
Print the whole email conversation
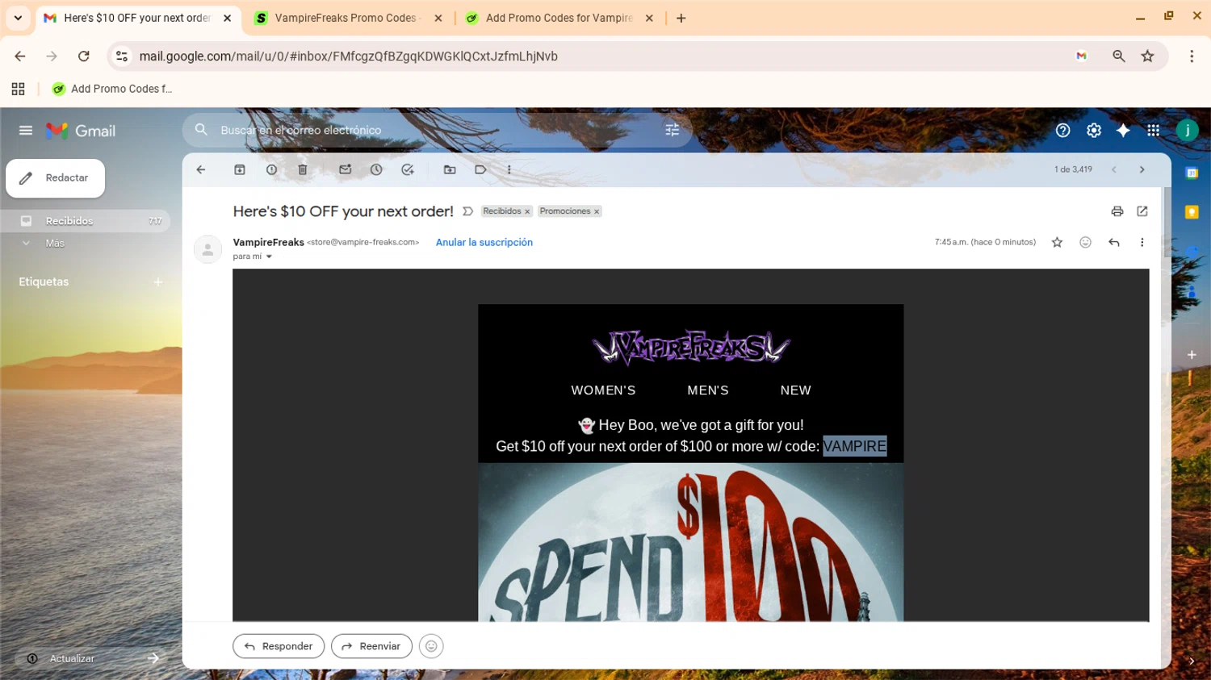[x=1117, y=211]
